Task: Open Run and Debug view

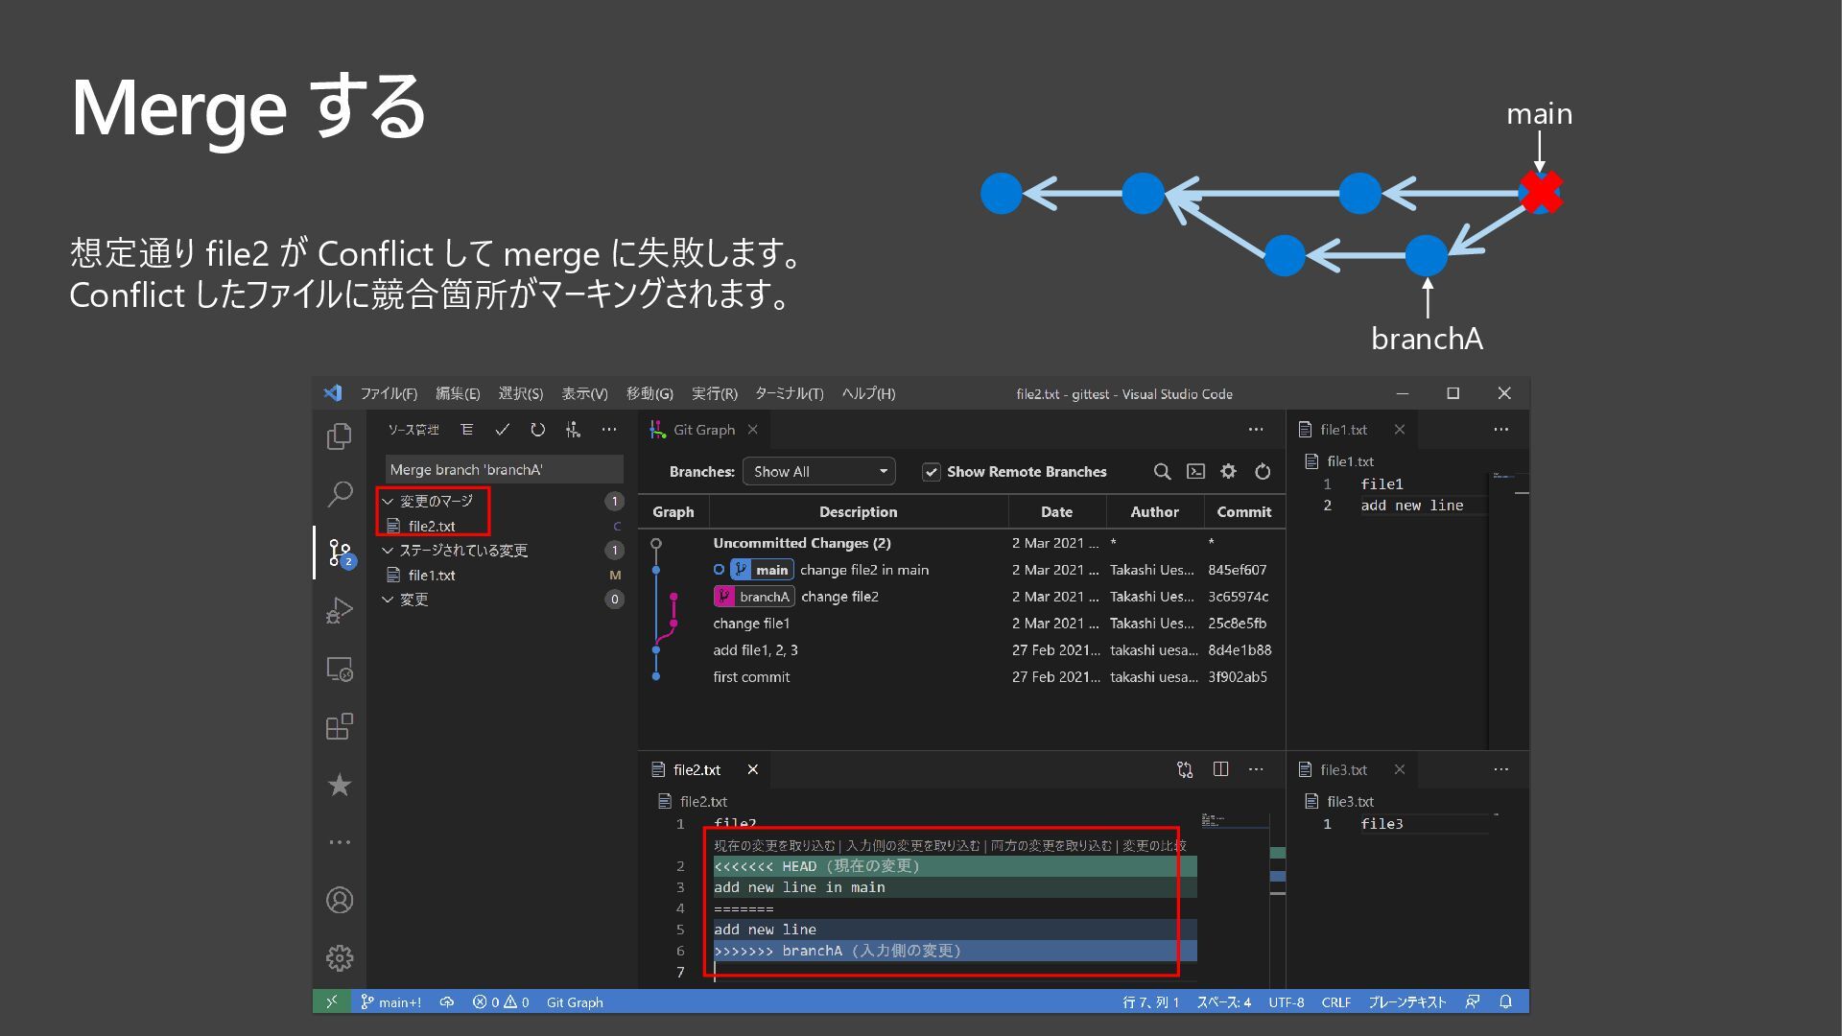Action: [339, 611]
